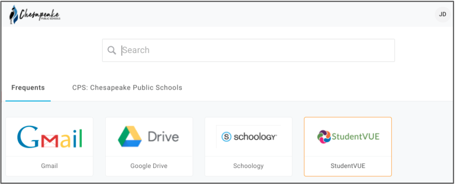Click the heron bird emblem in header
This screenshot has height=184, width=455.
(13, 15)
